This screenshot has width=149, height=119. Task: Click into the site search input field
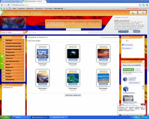12,32
